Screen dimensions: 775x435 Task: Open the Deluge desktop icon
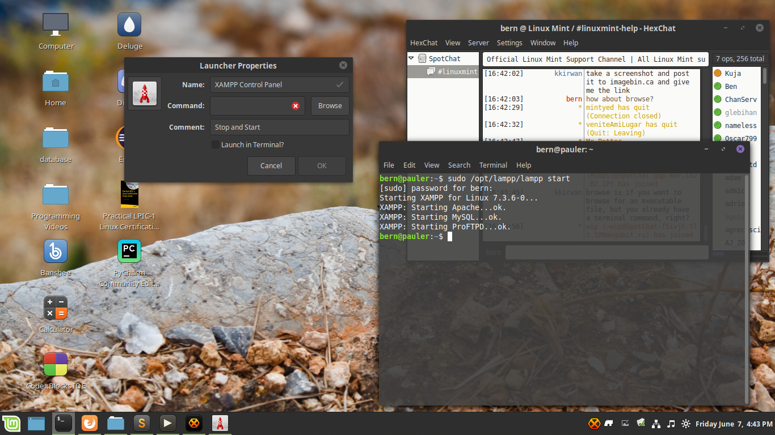129,32
